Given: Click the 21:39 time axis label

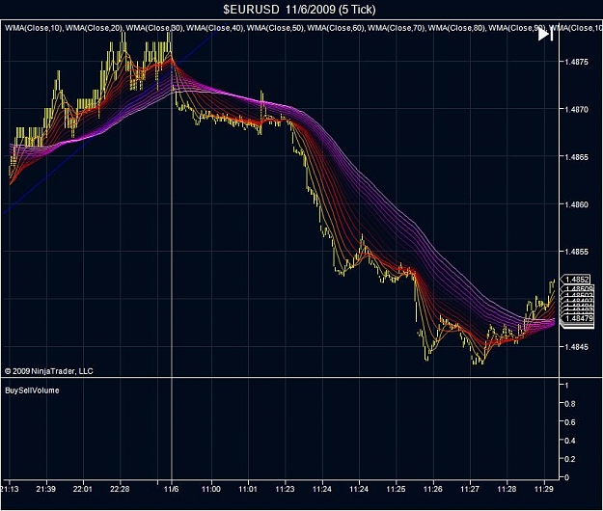Looking at the screenshot, I should pyautogui.click(x=45, y=489).
